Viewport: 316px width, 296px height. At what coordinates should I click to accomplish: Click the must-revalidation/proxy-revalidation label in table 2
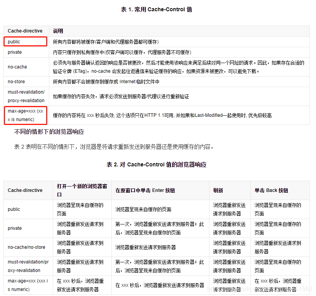28,266
